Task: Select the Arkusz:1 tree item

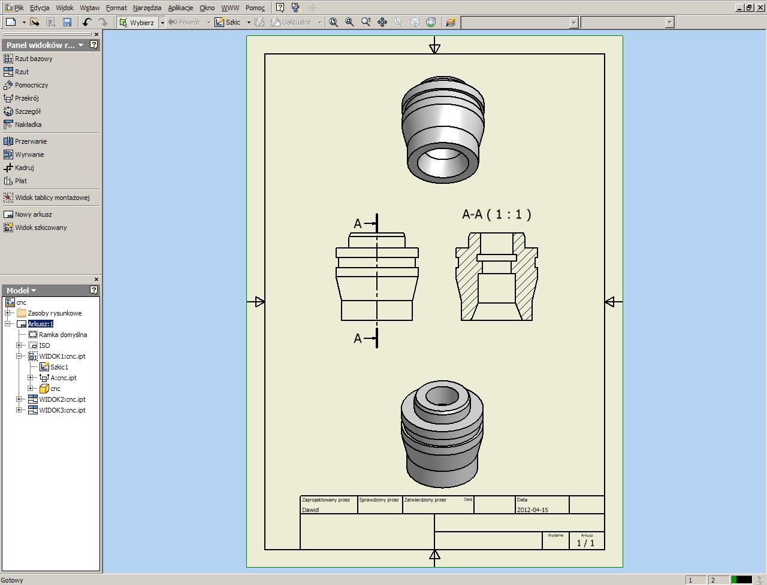Action: coord(41,324)
